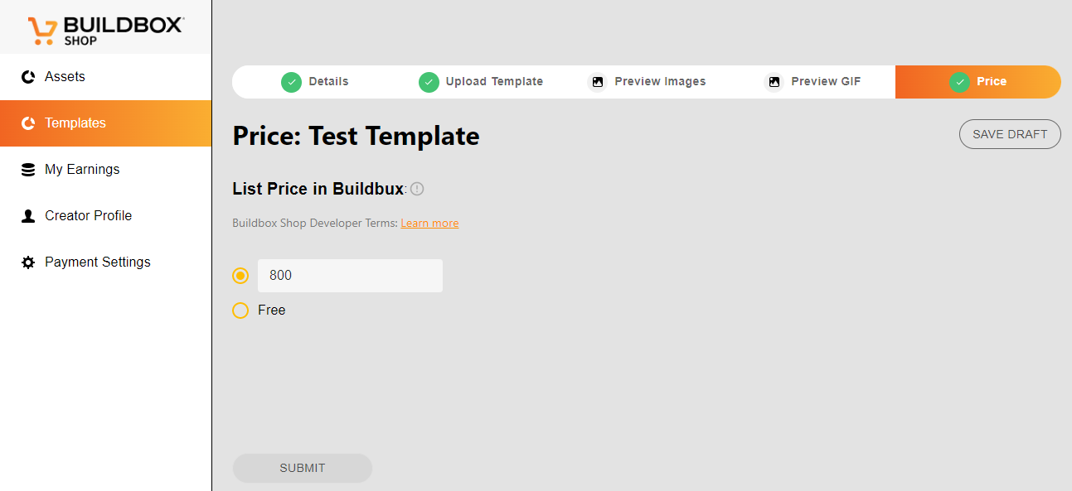The height and width of the screenshot is (491, 1072).
Task: Go to My Earnings page
Action: [105, 170]
